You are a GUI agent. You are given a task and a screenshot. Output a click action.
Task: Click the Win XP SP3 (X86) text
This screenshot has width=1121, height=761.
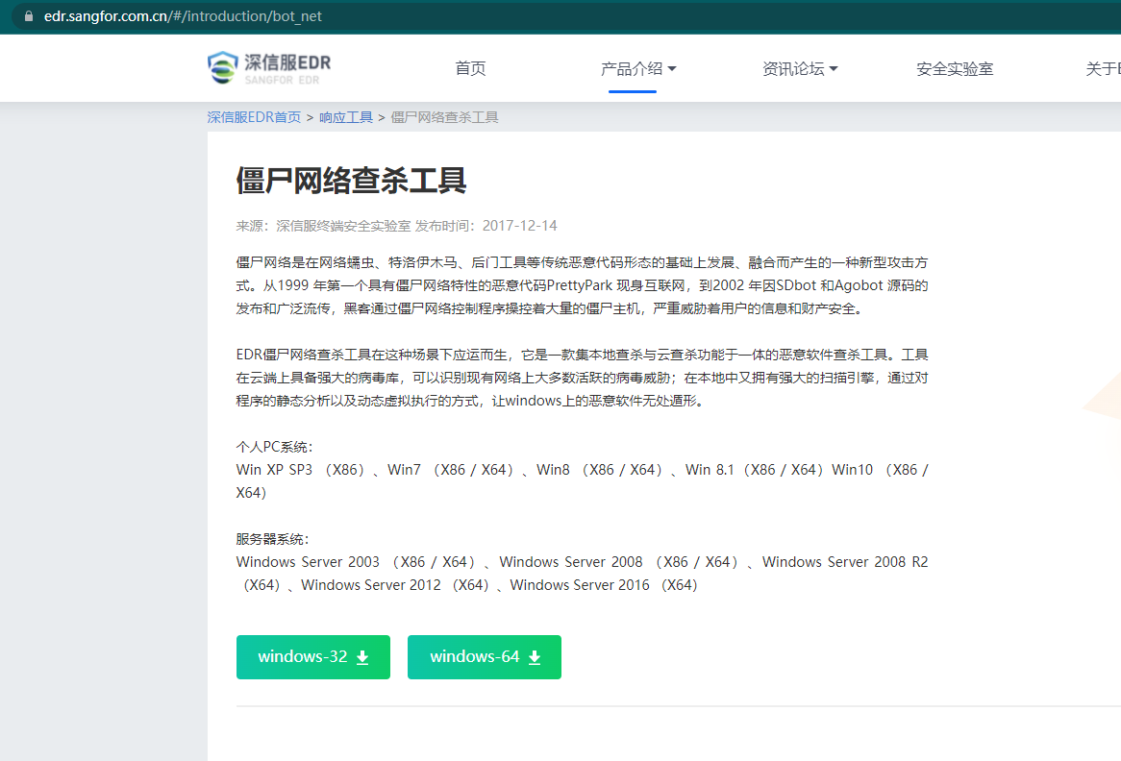[300, 470]
